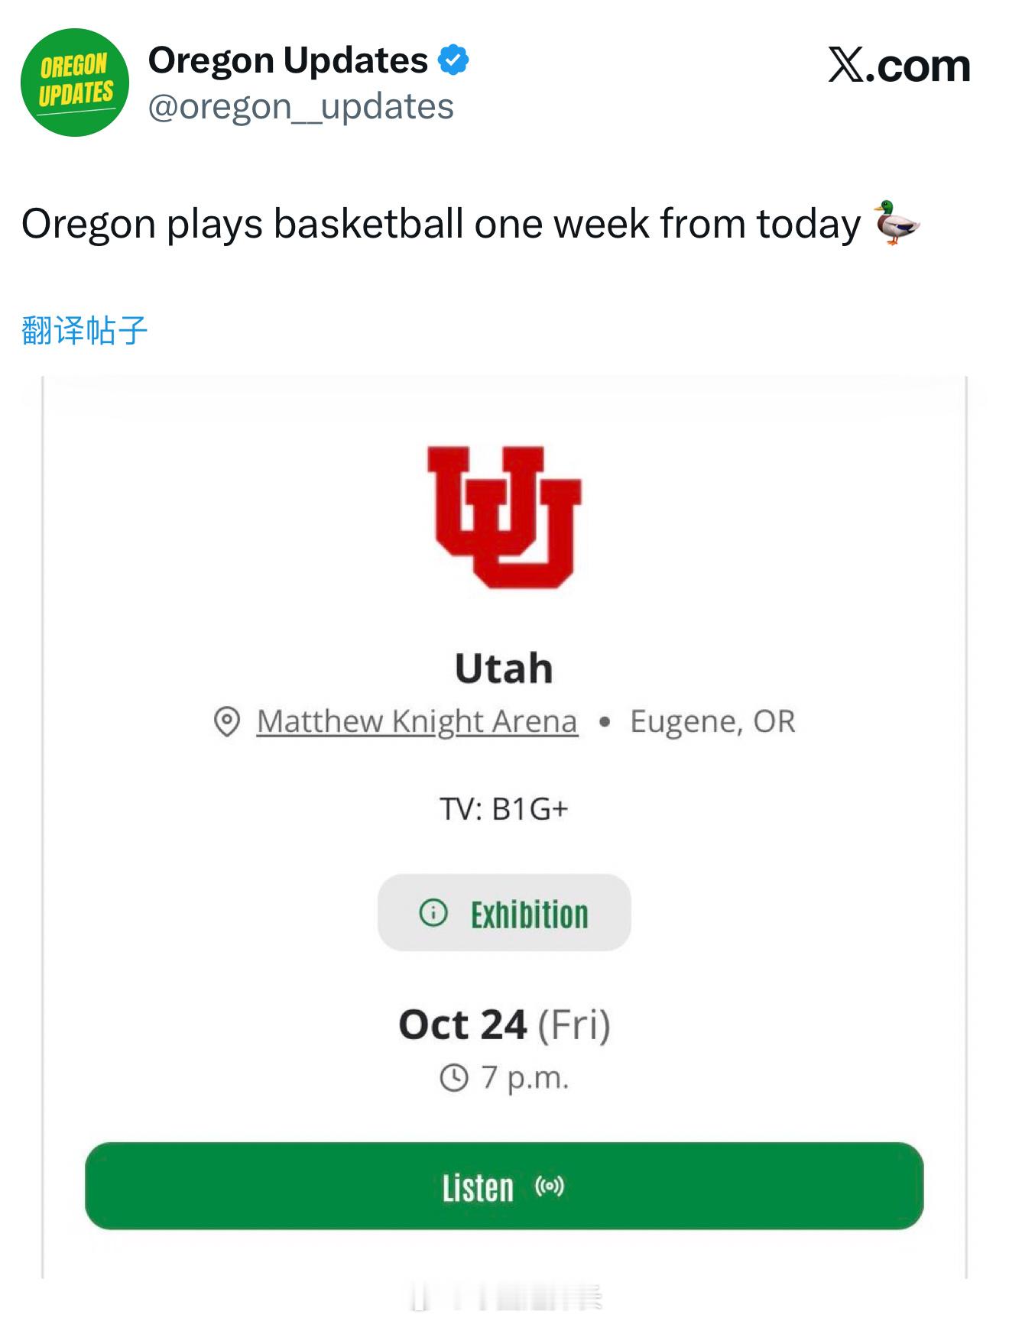The image size is (1009, 1321).
Task: Click the Eugene, OR location text
Action: 712,721
